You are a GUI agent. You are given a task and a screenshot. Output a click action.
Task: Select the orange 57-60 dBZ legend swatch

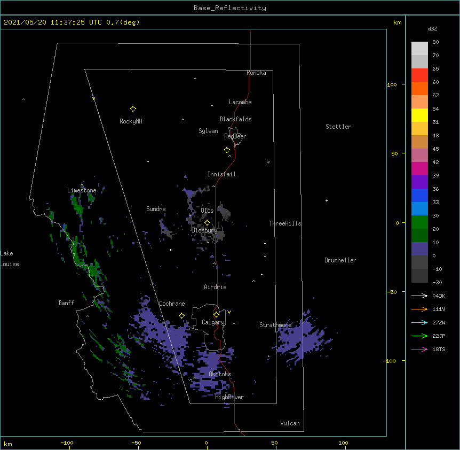point(419,88)
